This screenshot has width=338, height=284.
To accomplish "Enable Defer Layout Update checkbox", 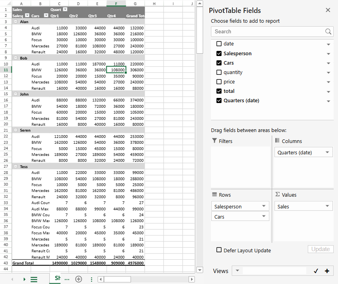I will [219, 250].
